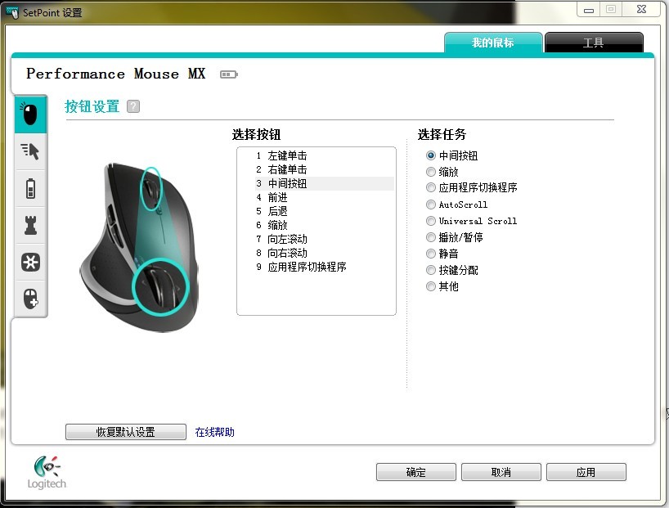Viewport: 669px width, 508px height.
Task: Click the highlighted scroll wheel on mouse image
Action: point(151,189)
